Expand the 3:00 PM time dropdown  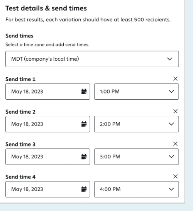136,157
